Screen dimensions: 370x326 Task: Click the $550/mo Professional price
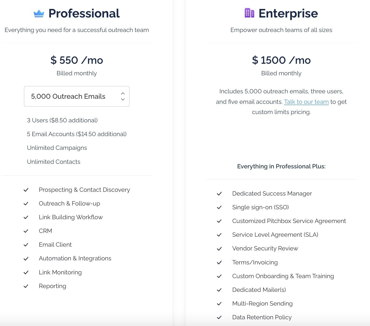pos(76,60)
